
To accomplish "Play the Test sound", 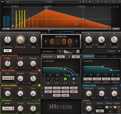I will (6, 29).
